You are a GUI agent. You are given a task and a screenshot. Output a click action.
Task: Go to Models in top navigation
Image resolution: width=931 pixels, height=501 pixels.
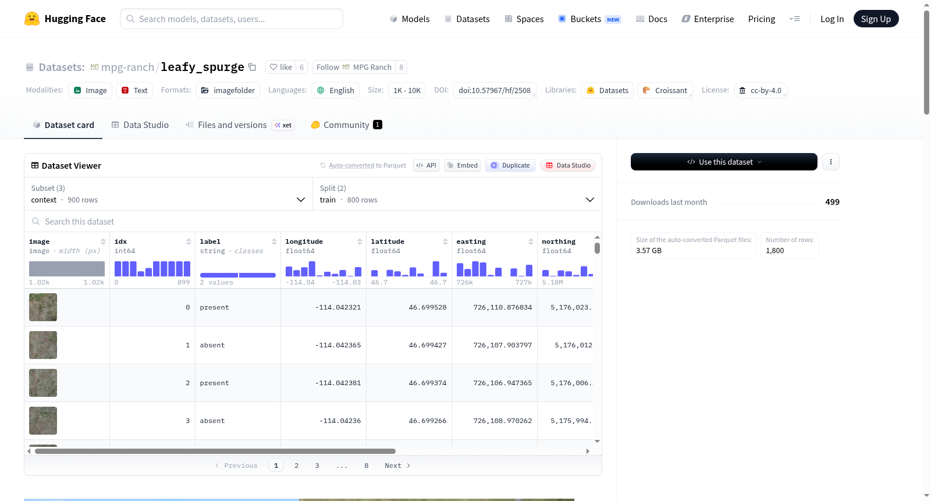click(410, 19)
